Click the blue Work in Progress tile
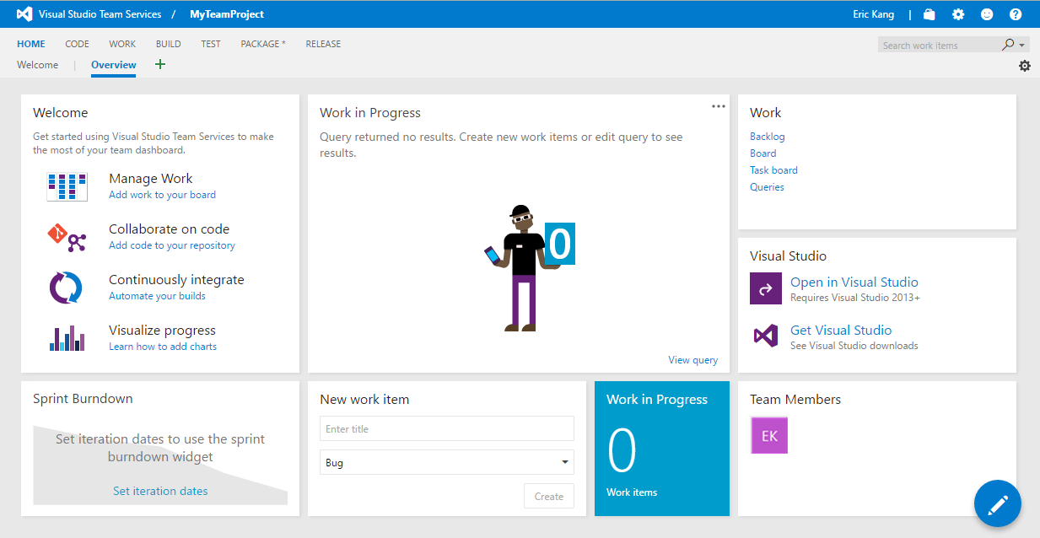1040x538 pixels. pos(662,448)
